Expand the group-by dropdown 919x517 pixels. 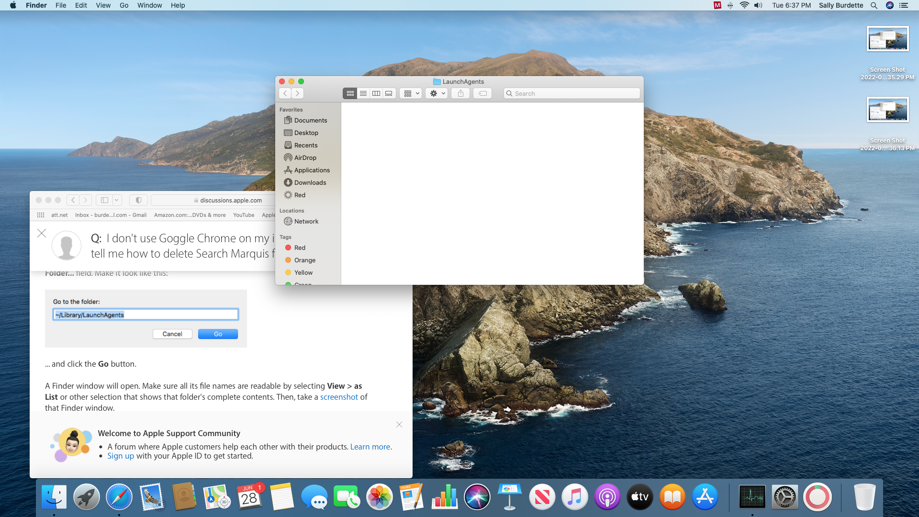coord(411,93)
